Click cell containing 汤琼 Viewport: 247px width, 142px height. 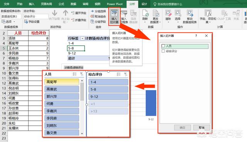18,38
